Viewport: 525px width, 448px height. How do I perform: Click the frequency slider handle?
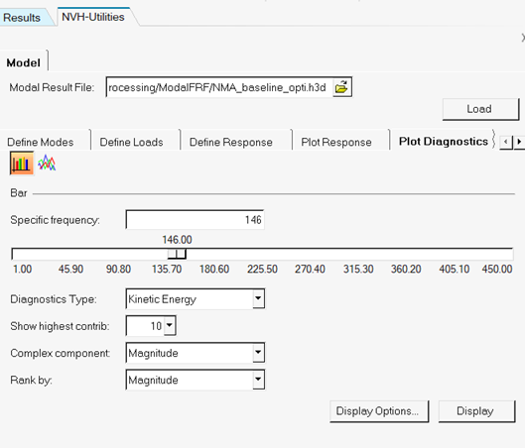pos(177,254)
